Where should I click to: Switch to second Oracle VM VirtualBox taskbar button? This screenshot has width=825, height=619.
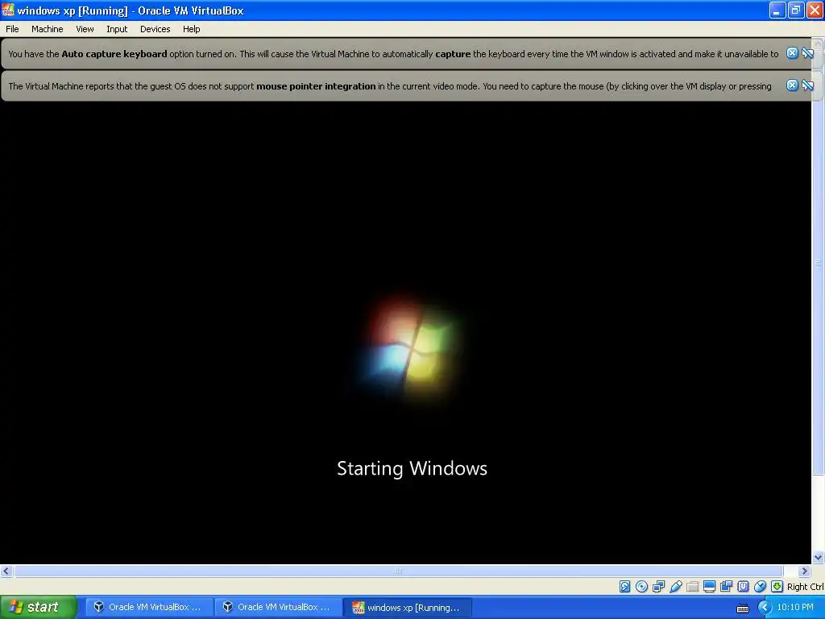coord(278,608)
